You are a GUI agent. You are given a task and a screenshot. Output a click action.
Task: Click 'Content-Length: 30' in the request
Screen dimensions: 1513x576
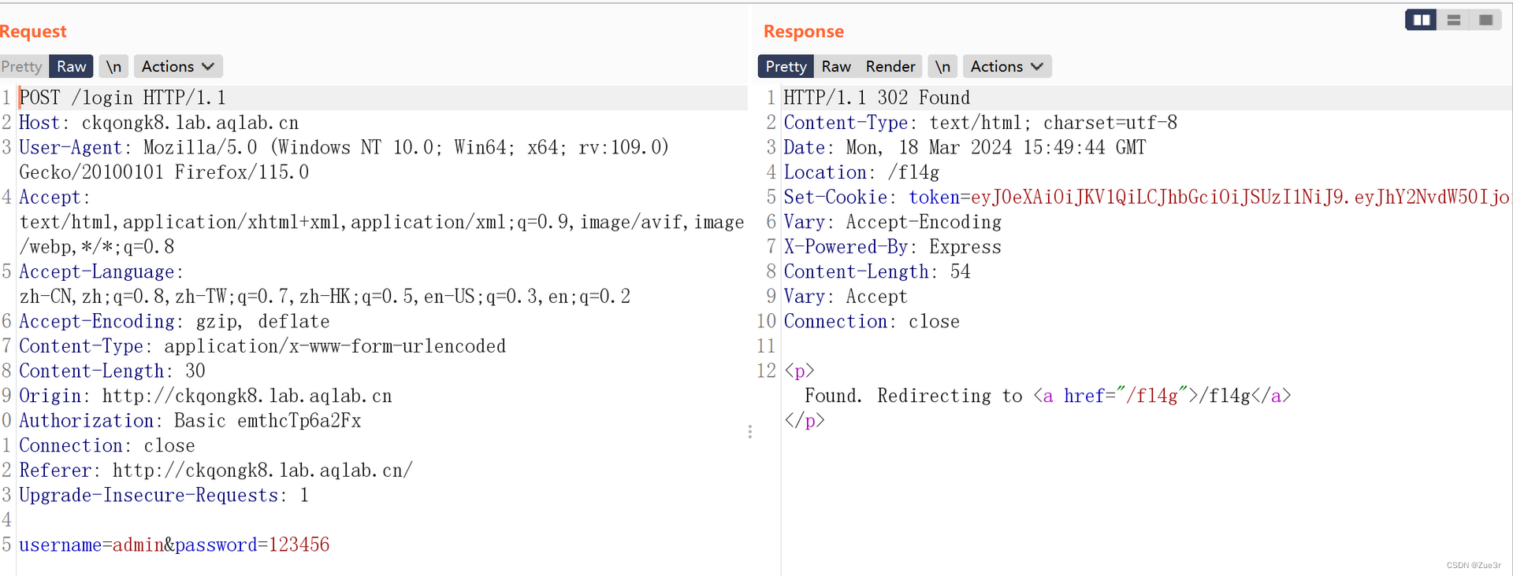point(112,371)
